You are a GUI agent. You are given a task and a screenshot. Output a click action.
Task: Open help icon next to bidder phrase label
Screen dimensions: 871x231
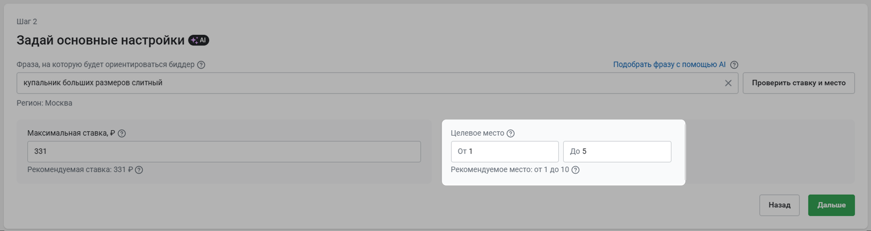point(201,65)
